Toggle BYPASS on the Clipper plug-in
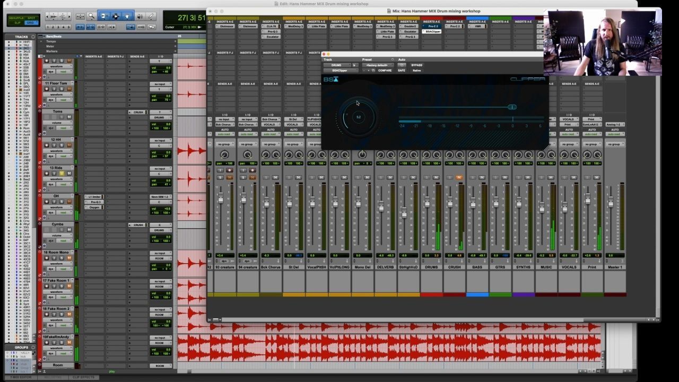 coord(417,65)
